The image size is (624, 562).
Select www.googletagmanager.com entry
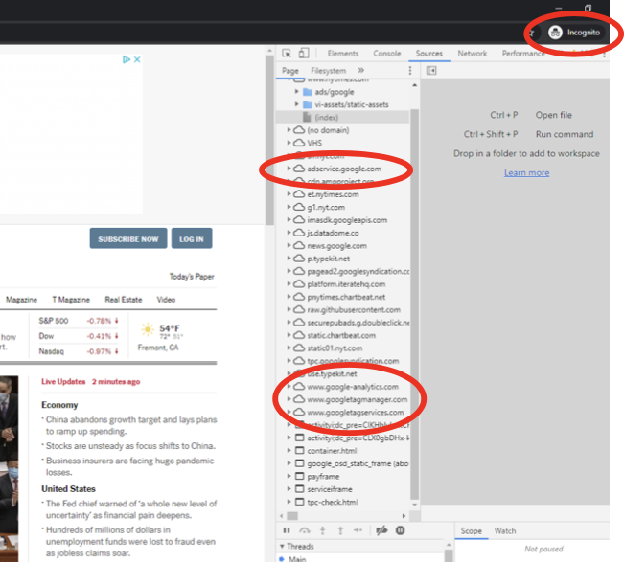pyautogui.click(x=358, y=399)
